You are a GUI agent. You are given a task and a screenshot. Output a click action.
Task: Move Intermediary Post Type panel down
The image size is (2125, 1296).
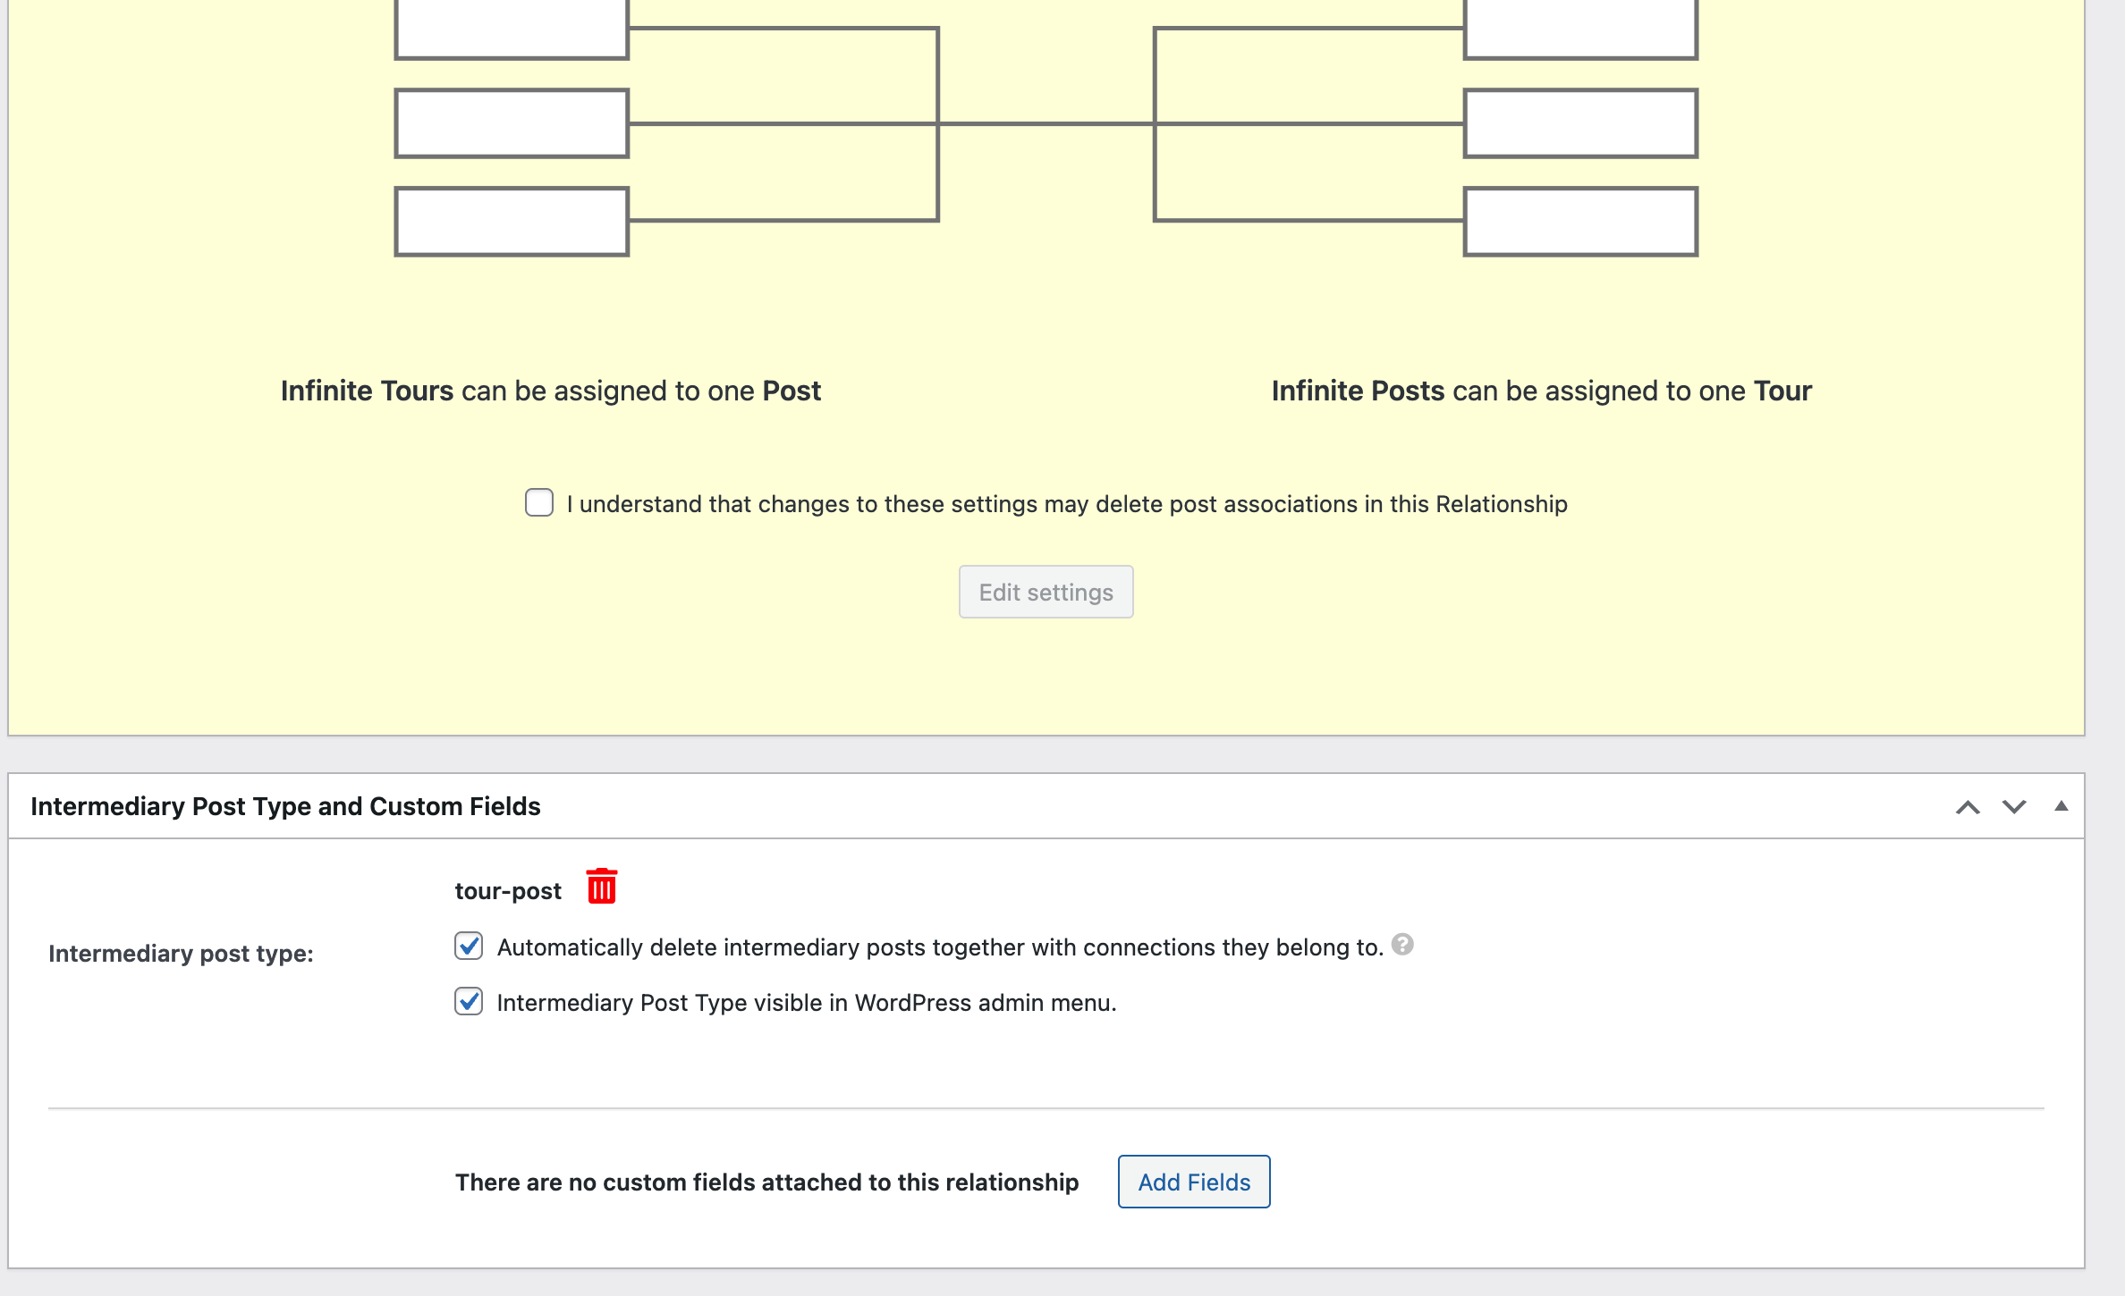2014,807
